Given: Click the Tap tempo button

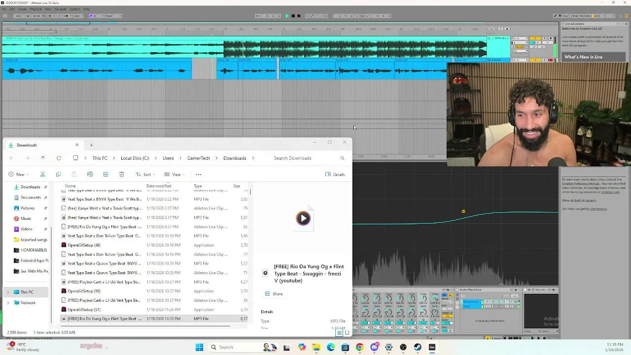Looking at the screenshot, I should (28, 16).
